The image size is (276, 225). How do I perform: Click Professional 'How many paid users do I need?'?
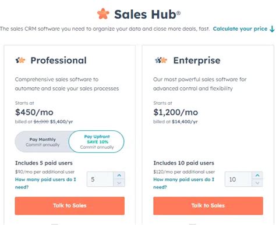tap(45, 183)
